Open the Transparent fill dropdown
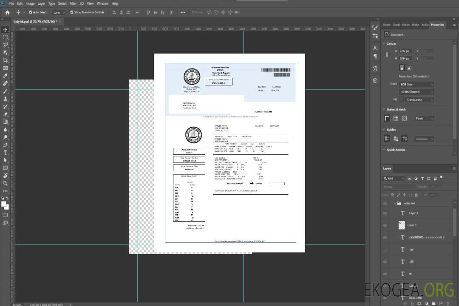The width and height of the screenshot is (459, 306). click(419, 100)
